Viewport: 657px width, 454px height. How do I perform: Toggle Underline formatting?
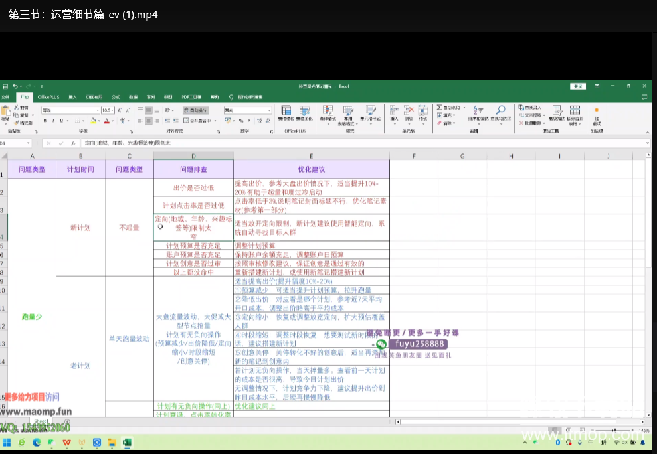tap(62, 121)
